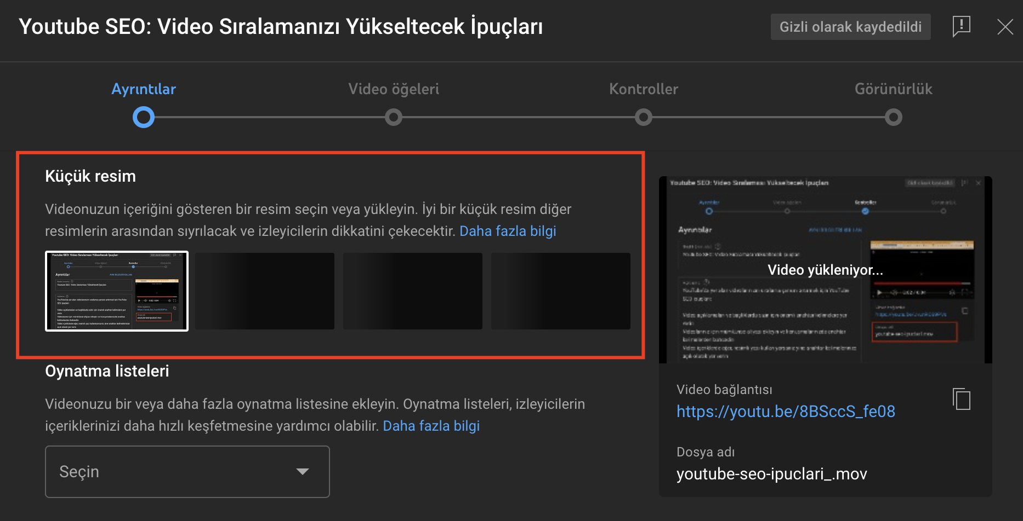Click the Gizli olarak kaydedildi status
This screenshot has height=521, width=1023.
click(x=850, y=27)
